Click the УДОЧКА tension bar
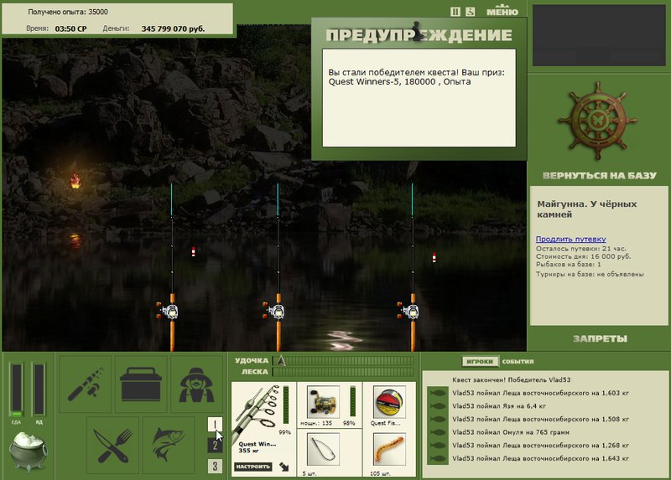Image resolution: width=671 pixels, height=480 pixels. [x=344, y=361]
